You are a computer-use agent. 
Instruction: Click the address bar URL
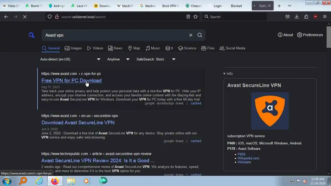(84, 17)
